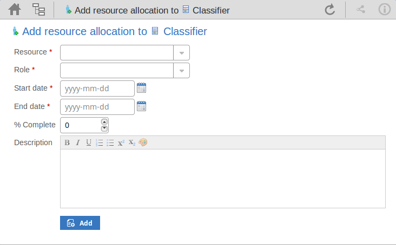Image resolution: width=396 pixels, height=245 pixels.
Task: Go to the Home page icon
Action: coord(15,10)
